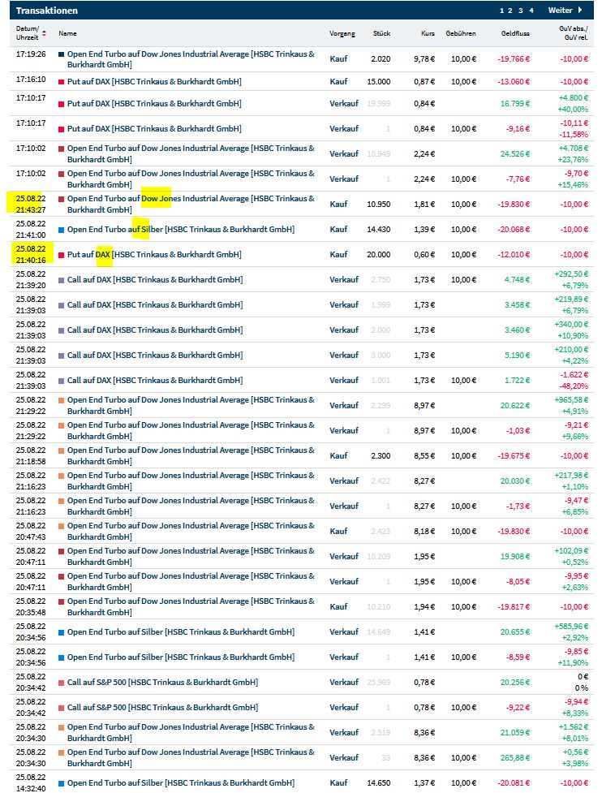Click purple square beside Call auf DAX 21:39:20
602x793 pixels.
coord(61,280)
